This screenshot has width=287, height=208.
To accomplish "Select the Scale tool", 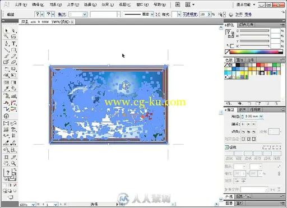I will pyautogui.click(x=13, y=69).
